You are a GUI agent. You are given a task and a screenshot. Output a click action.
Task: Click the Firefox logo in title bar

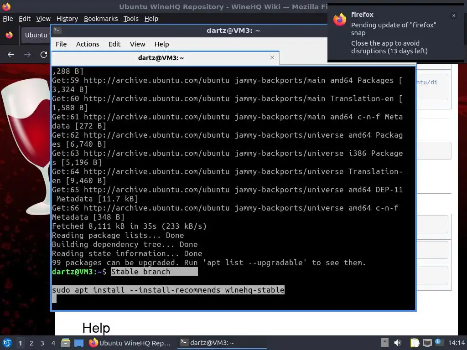click(x=6, y=6)
